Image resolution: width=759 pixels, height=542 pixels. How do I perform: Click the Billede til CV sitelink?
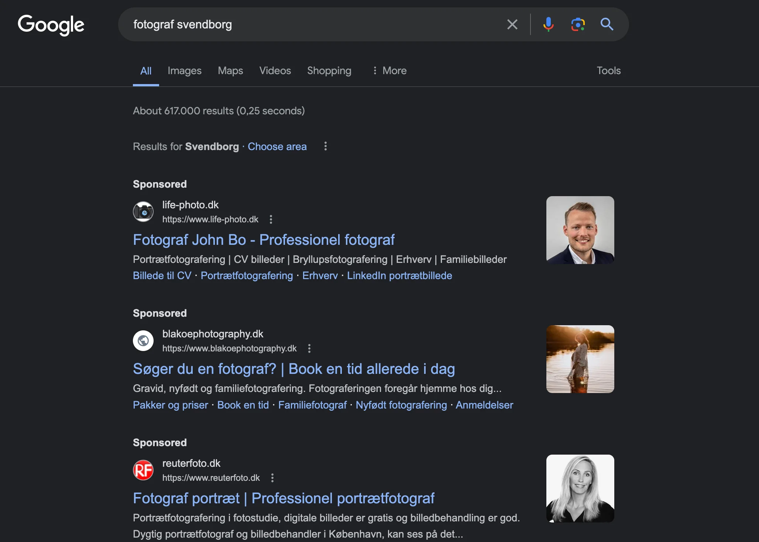[x=162, y=275]
